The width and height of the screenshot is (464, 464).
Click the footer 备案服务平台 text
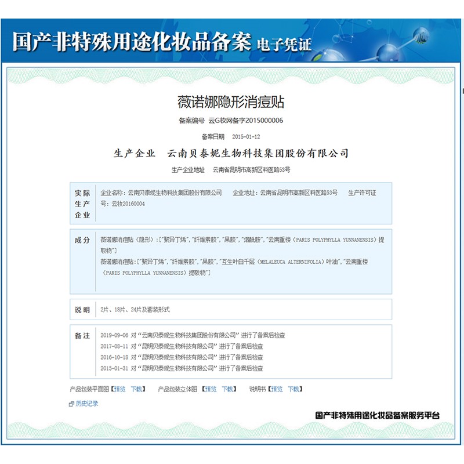click(x=377, y=415)
